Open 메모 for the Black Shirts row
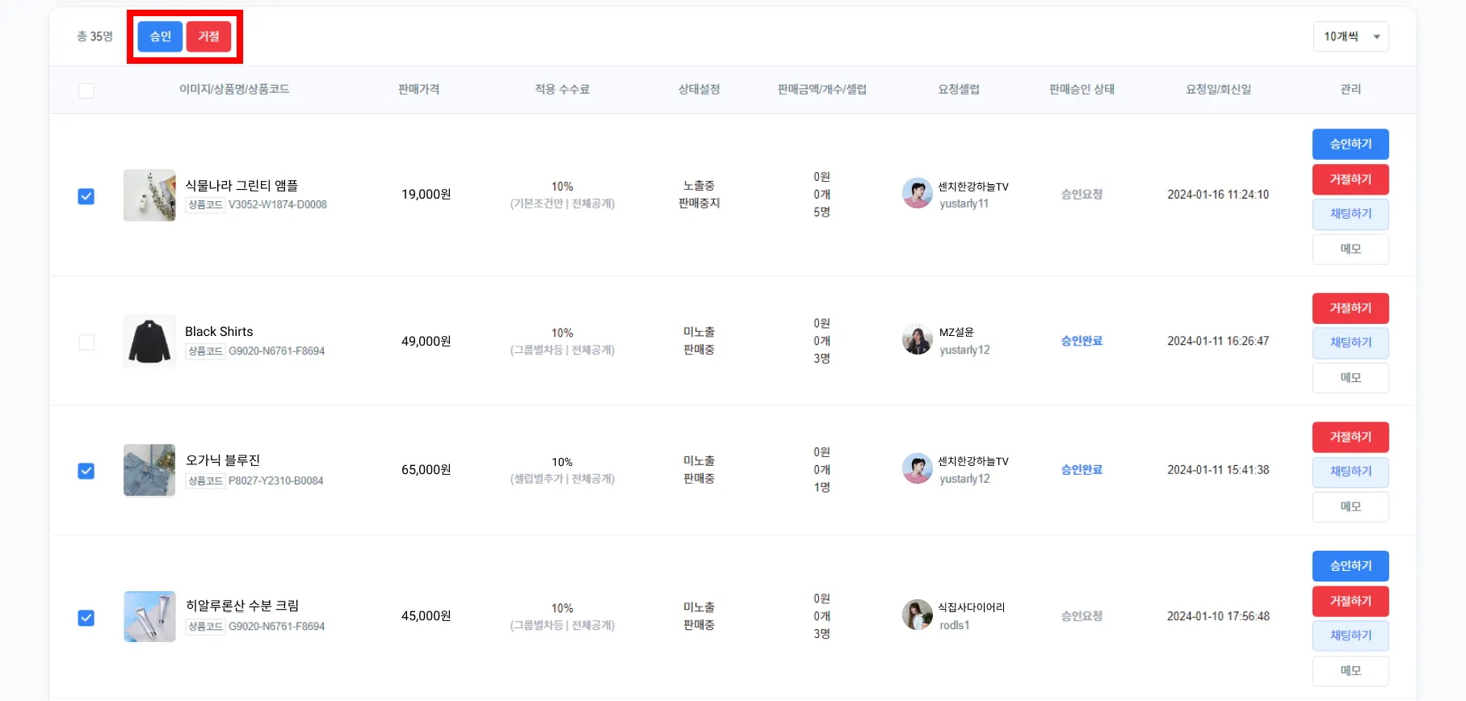This screenshot has width=1466, height=701. pyautogui.click(x=1350, y=378)
